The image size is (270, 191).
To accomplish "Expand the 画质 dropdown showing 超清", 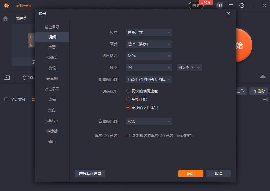I will tap(149, 44).
